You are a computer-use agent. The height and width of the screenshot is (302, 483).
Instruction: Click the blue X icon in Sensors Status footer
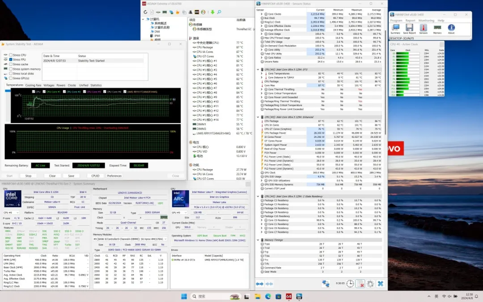pos(381,284)
